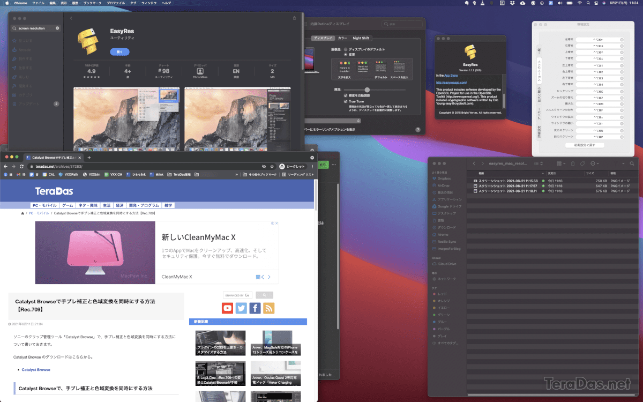Open the Facebook social icon

[x=255, y=308]
